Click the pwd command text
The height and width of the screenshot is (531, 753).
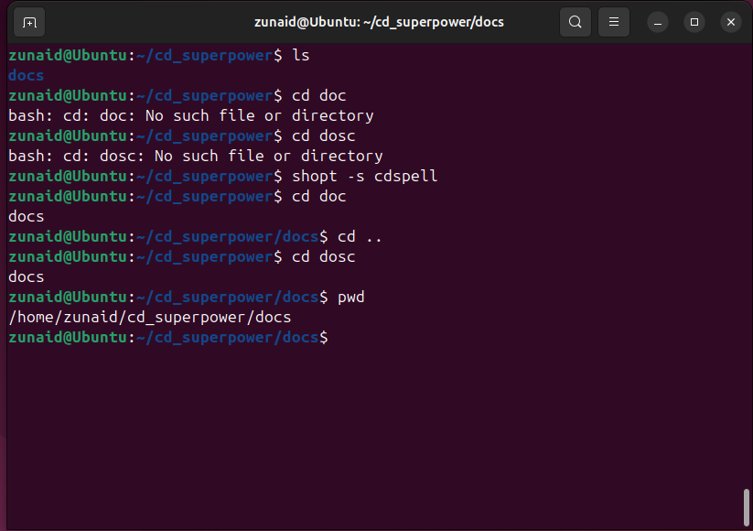pyautogui.click(x=350, y=298)
